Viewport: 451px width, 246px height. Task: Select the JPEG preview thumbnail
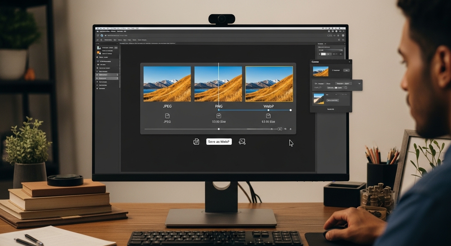167,84
